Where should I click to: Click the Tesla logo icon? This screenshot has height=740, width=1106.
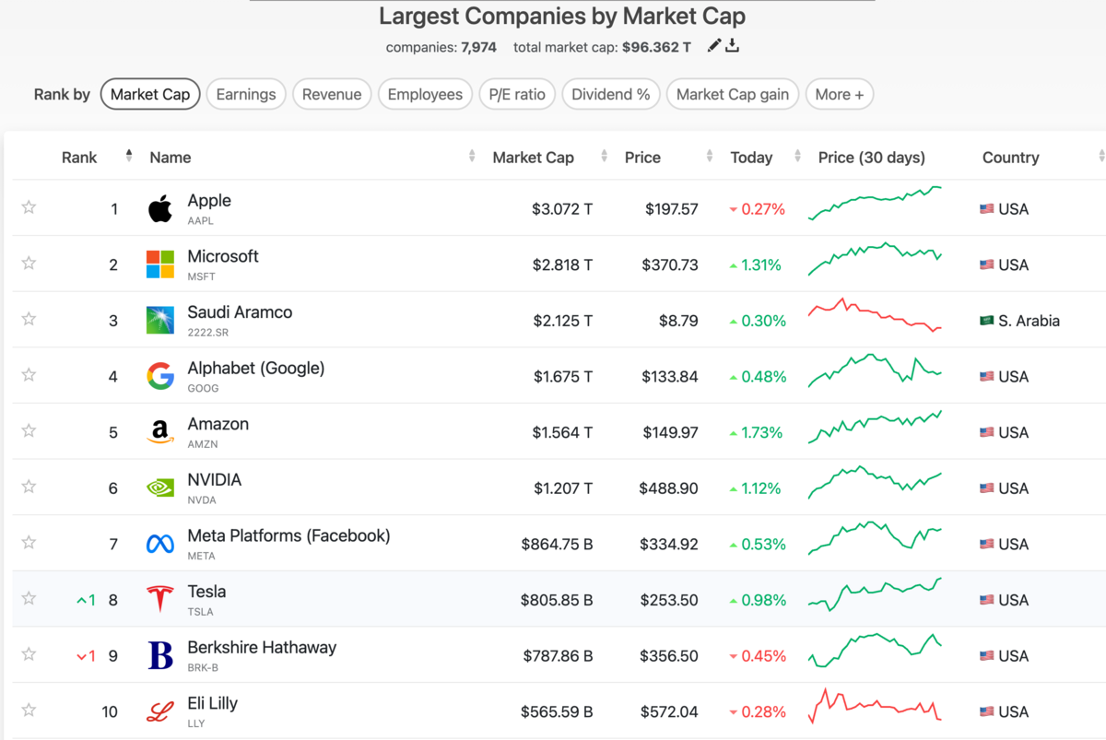(x=160, y=599)
